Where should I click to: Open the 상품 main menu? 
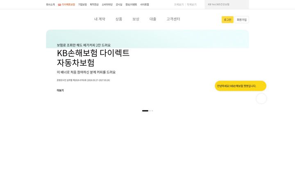[119, 19]
